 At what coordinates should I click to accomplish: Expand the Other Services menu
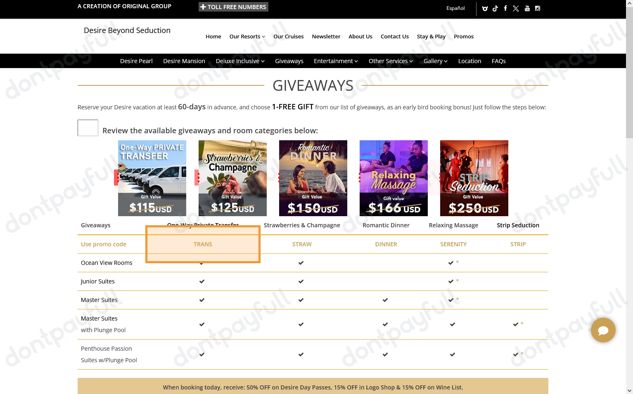point(391,61)
